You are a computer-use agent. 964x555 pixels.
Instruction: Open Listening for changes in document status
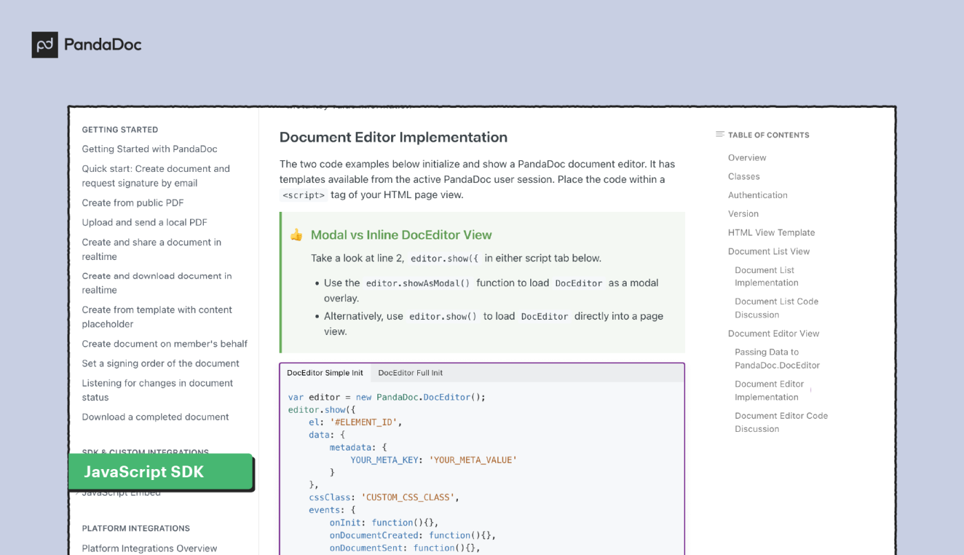pos(158,391)
